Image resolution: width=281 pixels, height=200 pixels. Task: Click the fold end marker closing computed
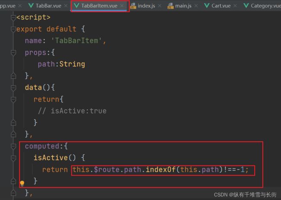point(13,193)
